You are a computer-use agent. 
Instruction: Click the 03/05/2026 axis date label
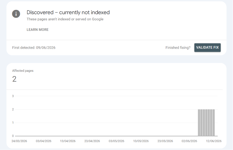point(116,141)
